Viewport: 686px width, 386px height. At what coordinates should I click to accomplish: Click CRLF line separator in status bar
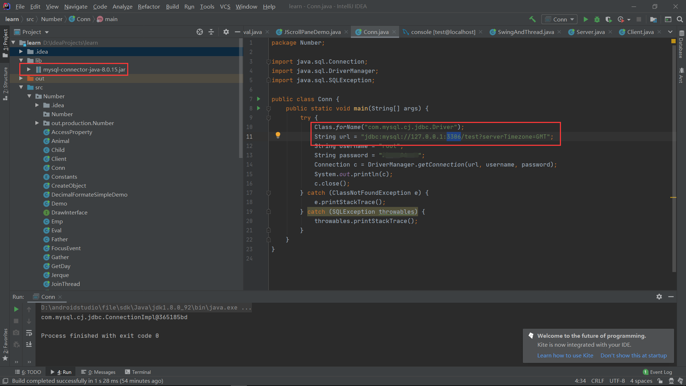(x=597, y=381)
